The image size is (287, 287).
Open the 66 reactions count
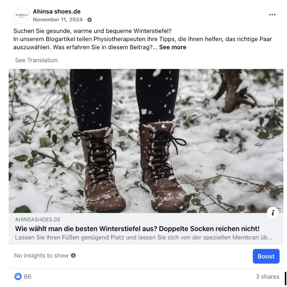pos(28,277)
